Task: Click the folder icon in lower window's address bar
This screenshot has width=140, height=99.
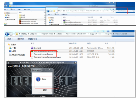Action: pyautogui.click(x=17, y=34)
